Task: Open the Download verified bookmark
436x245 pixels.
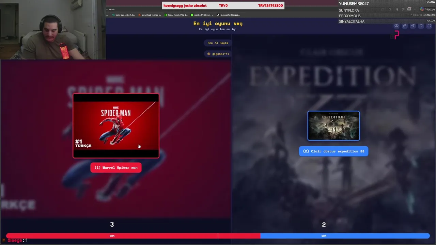Action: coord(150,15)
